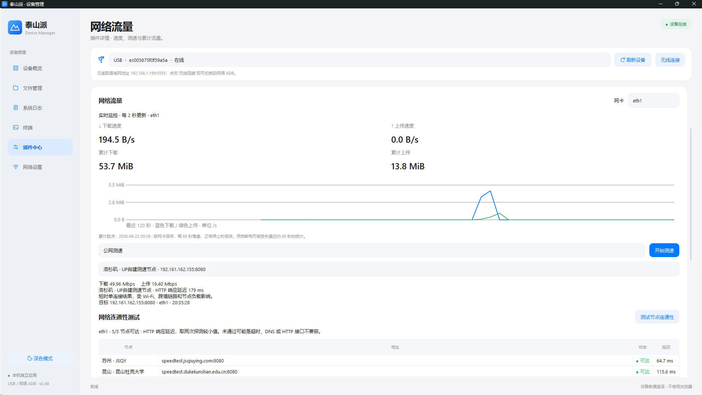Open 终端 terminal icon in sidebar
Viewport: 702px width, 395px height.
pyautogui.click(x=16, y=127)
